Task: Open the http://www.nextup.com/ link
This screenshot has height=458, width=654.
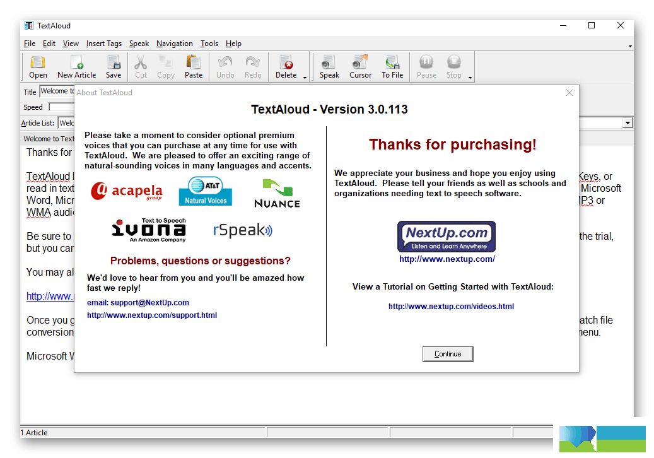Action: 447,259
